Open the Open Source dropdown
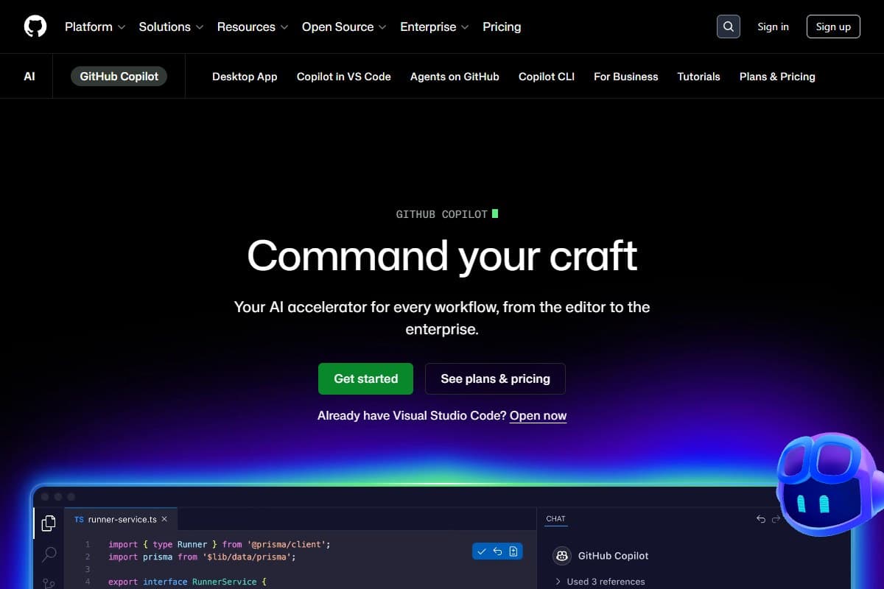884x589 pixels. [x=344, y=27]
